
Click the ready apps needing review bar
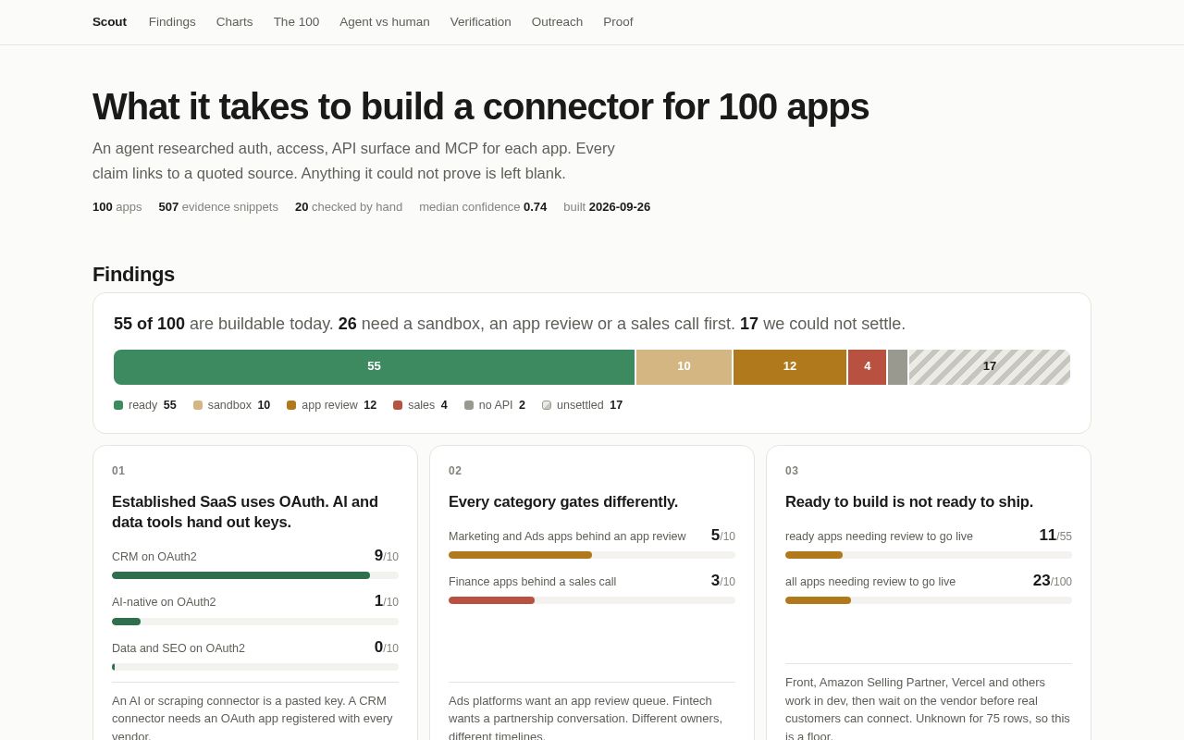tap(929, 555)
